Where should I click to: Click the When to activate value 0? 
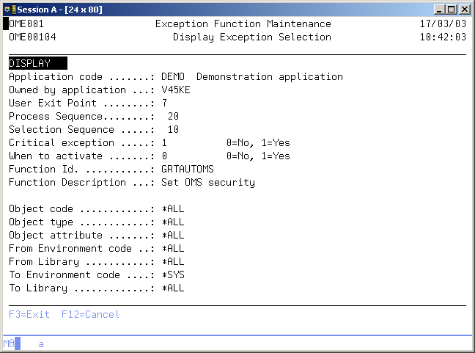(164, 156)
